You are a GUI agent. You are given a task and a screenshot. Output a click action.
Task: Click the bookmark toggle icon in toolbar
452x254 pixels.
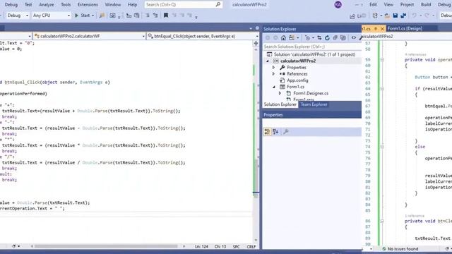(x=166, y=16)
